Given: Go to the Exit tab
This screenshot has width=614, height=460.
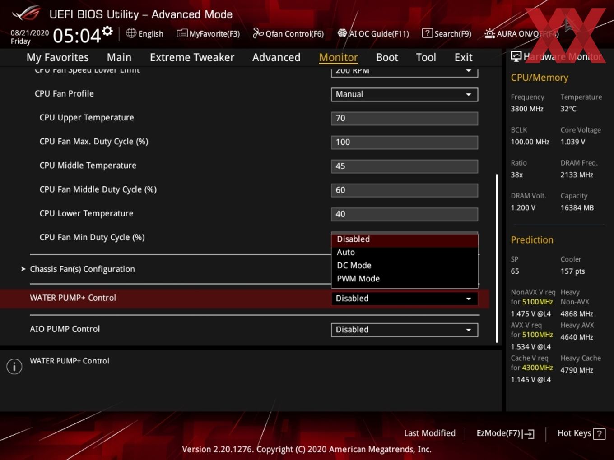Looking at the screenshot, I should pos(463,57).
